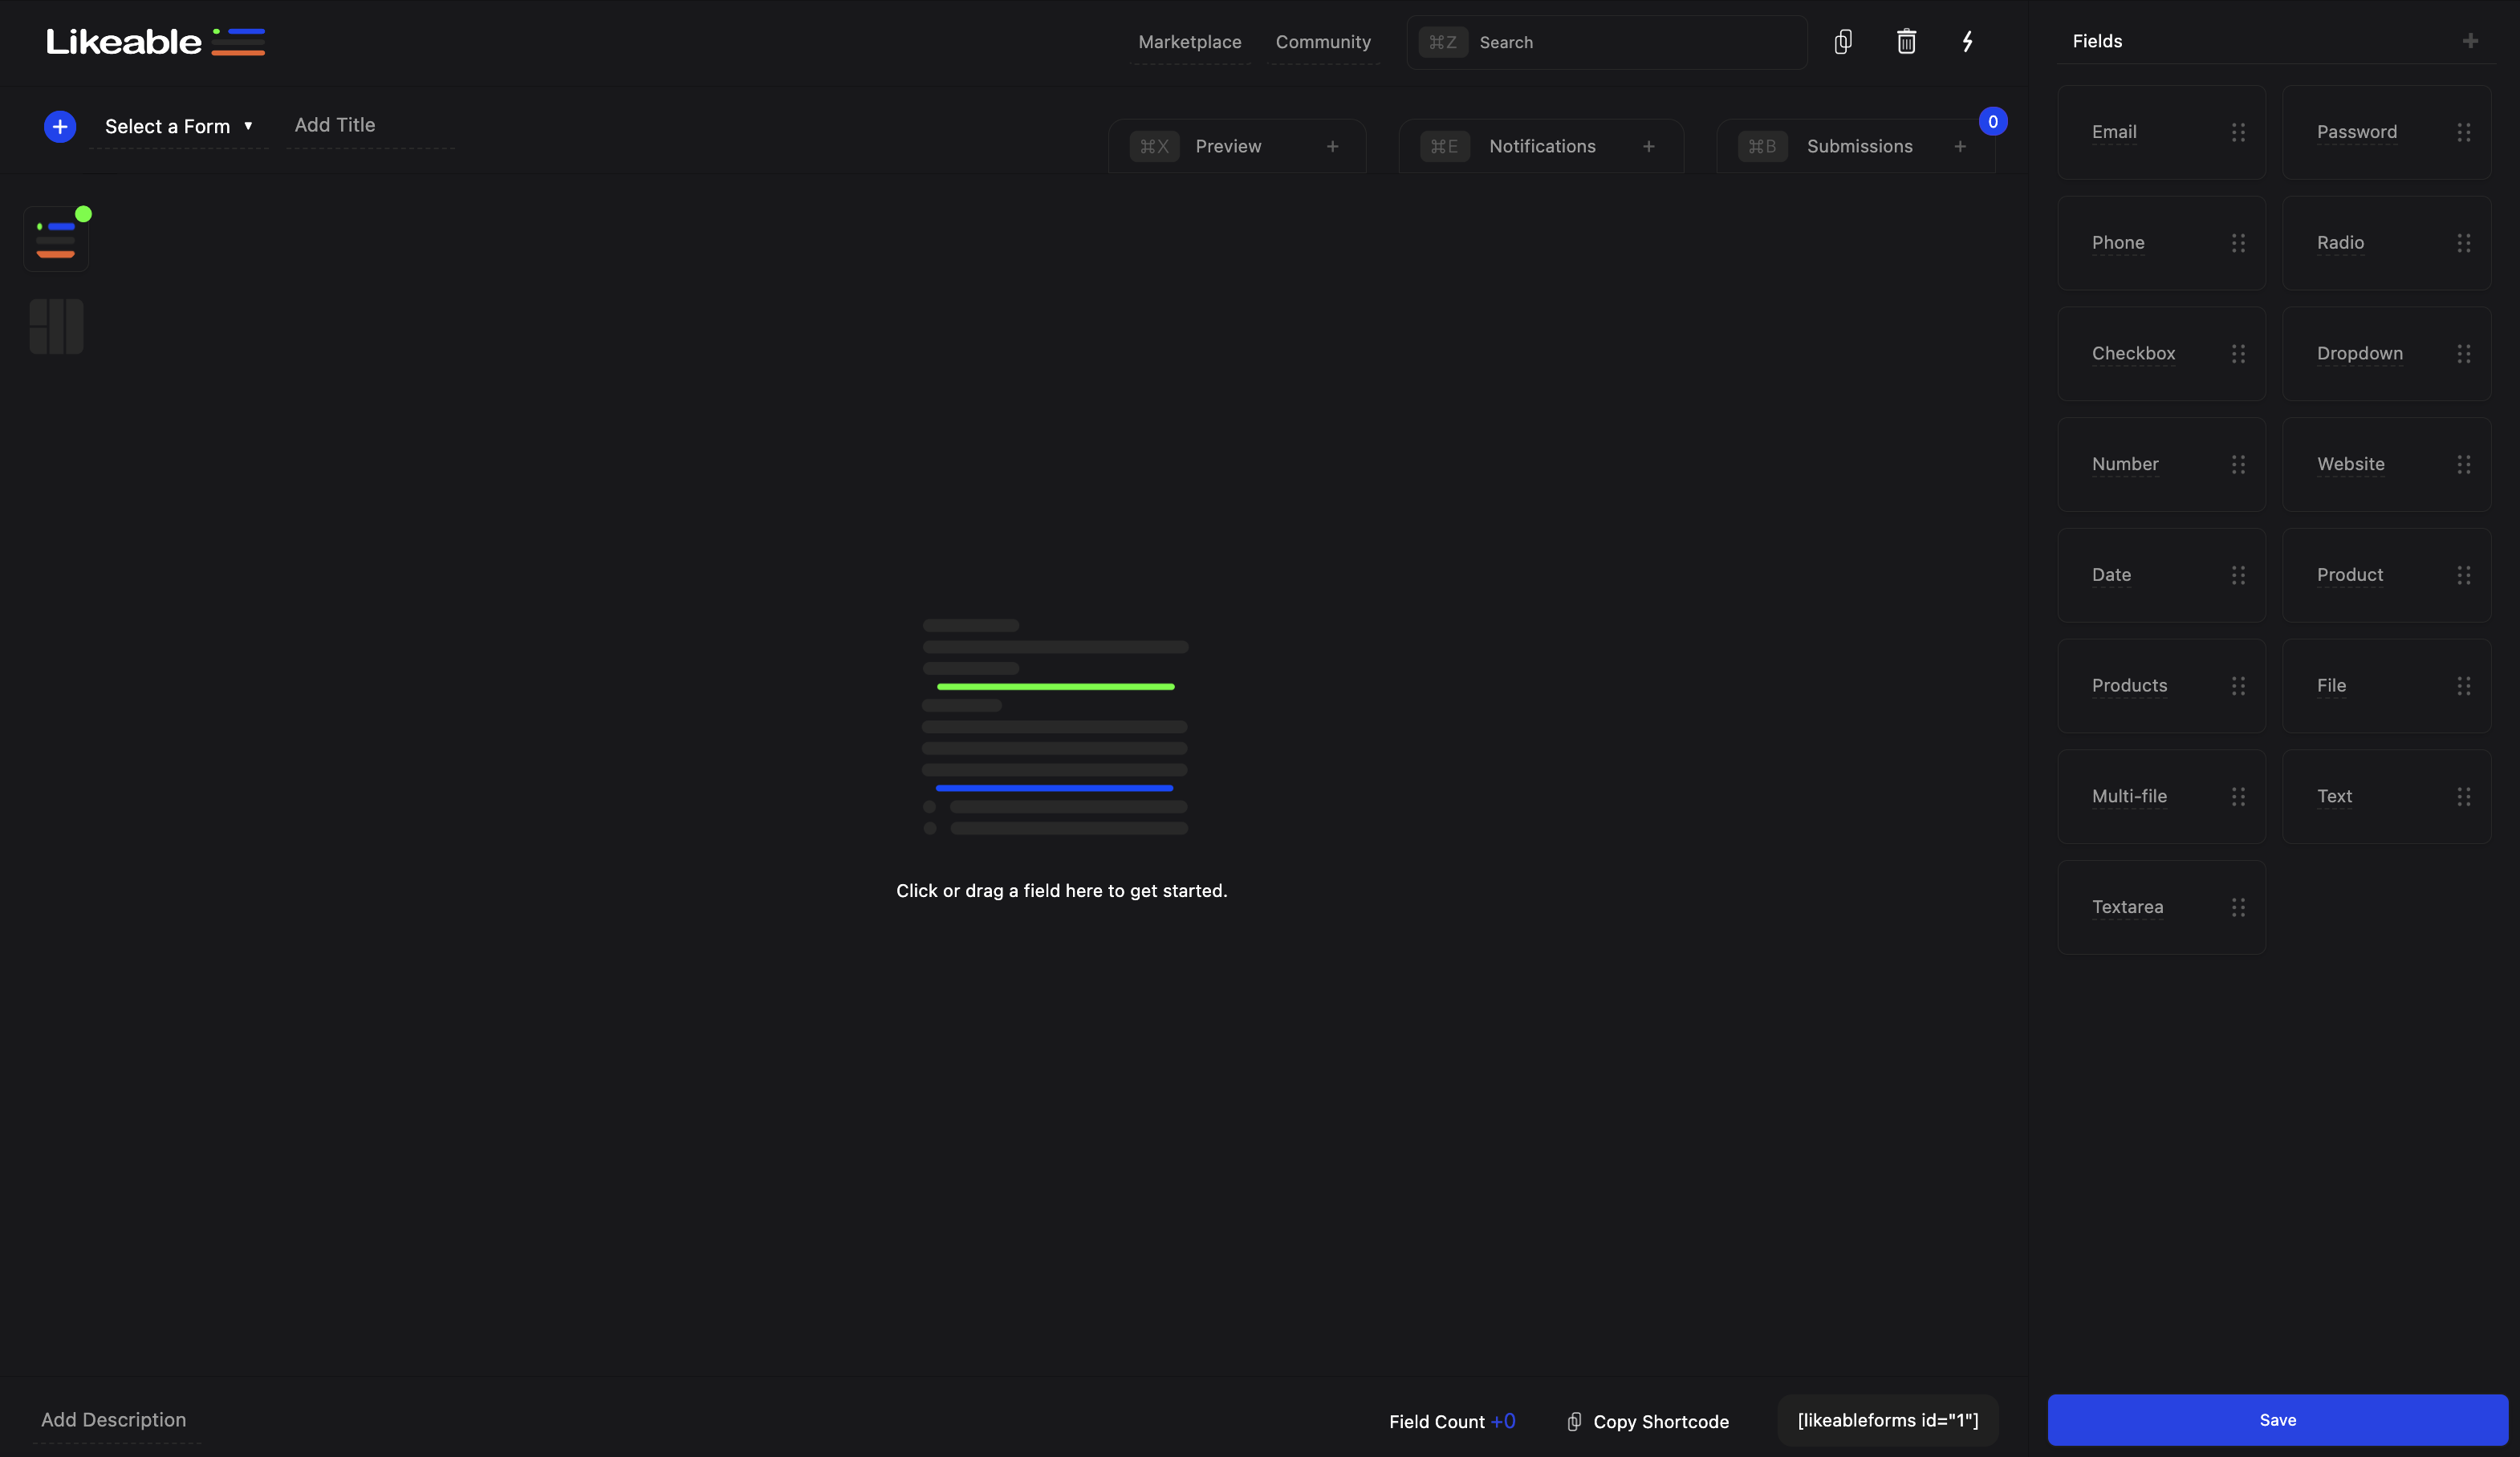This screenshot has width=2520, height=1457.
Task: Expand the Notifications panel plus
Action: [1648, 147]
